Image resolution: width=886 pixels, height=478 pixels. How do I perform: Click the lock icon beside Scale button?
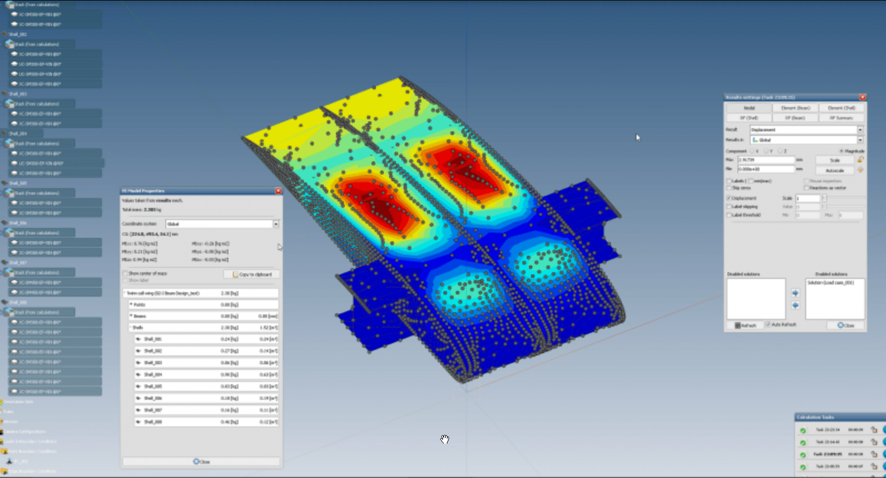pyautogui.click(x=860, y=160)
